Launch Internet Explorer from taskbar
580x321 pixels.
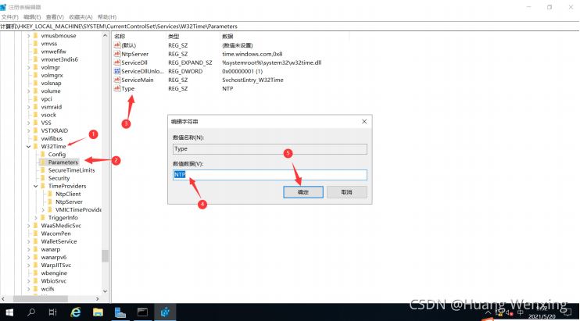coord(76,312)
